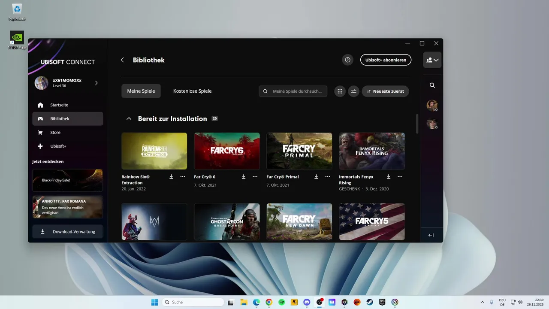The image size is (549, 309).
Task: Open Windows Start menu
Action: (154, 302)
